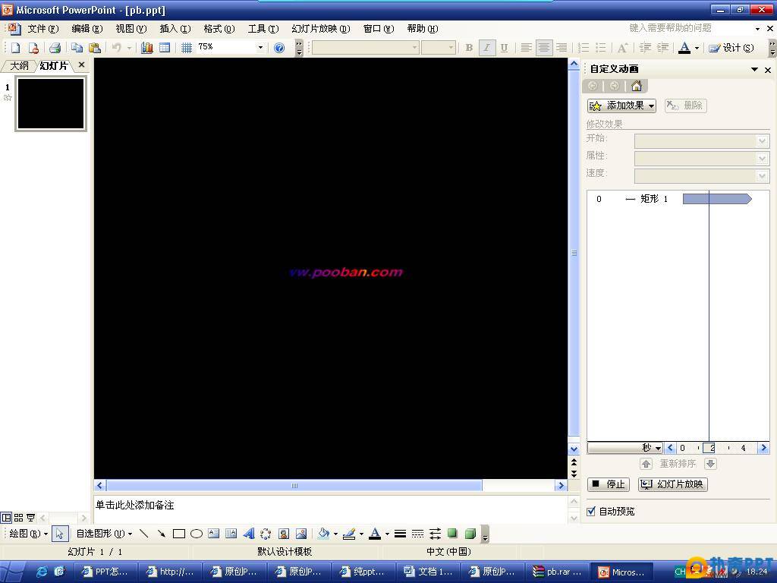
Task: Toggle the show grid icon
Action: 187,48
